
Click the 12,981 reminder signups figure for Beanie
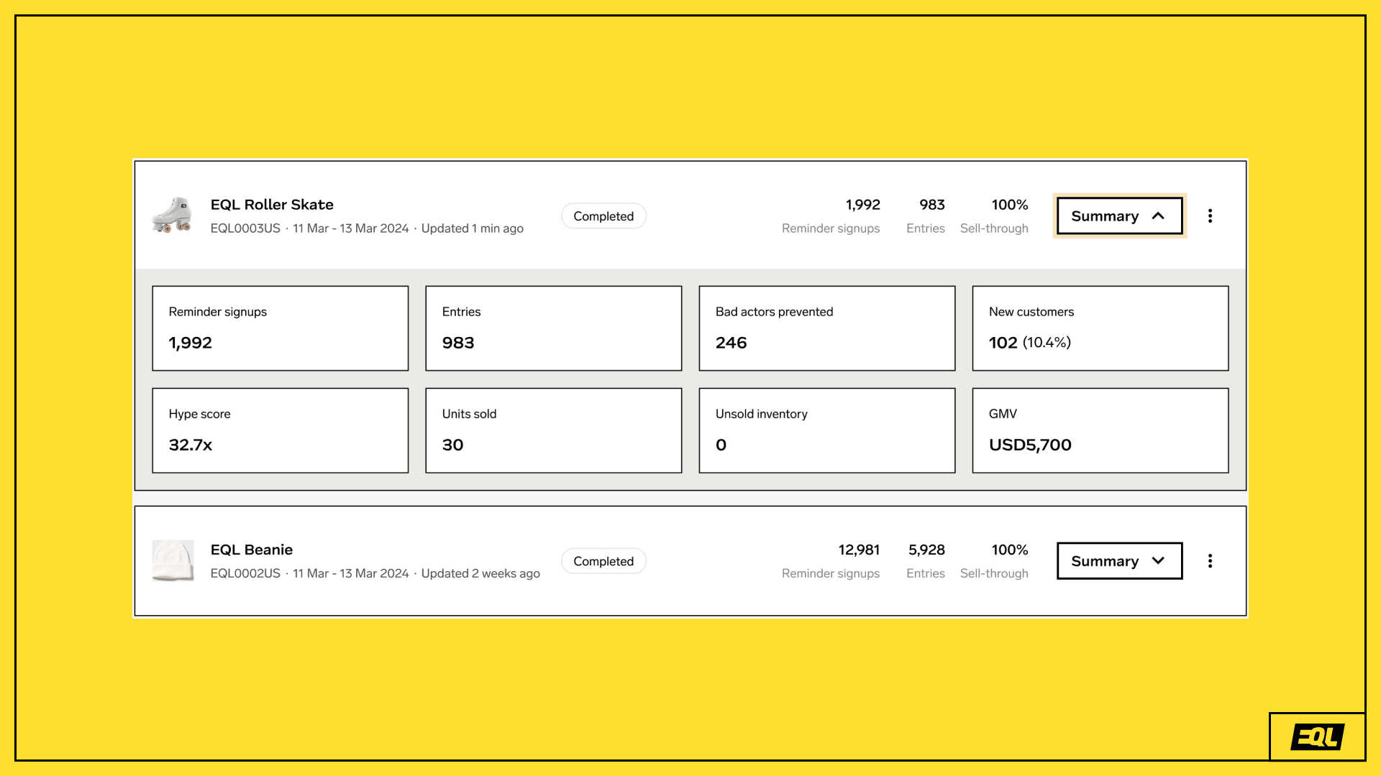click(x=859, y=550)
